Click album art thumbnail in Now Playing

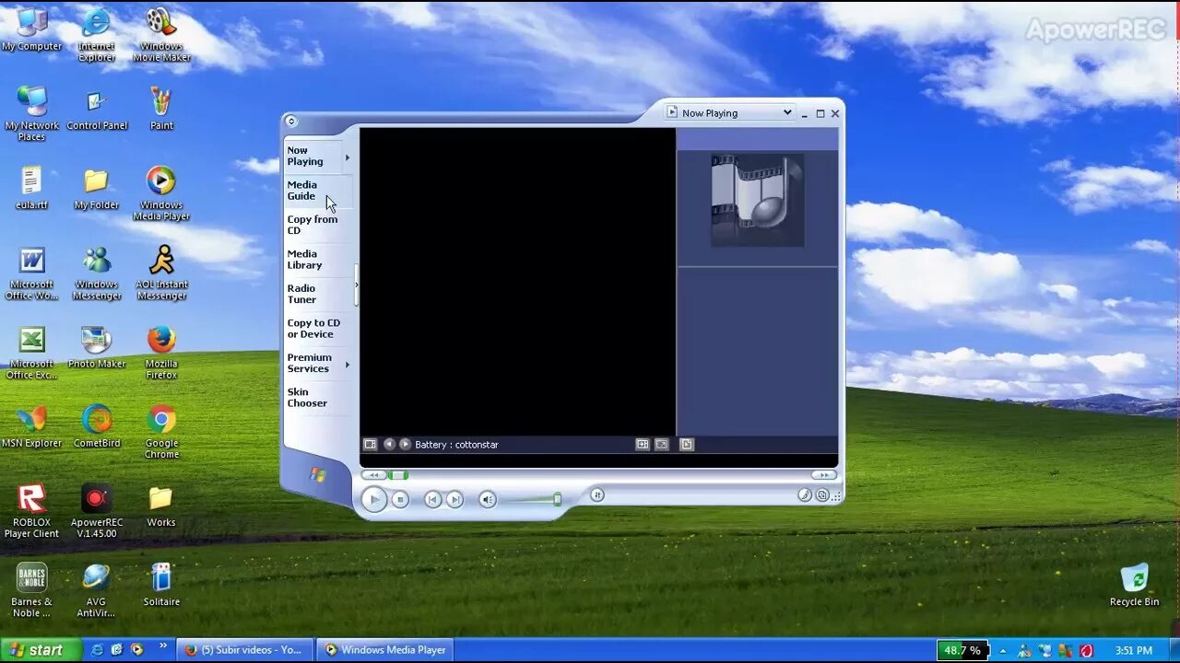[758, 200]
